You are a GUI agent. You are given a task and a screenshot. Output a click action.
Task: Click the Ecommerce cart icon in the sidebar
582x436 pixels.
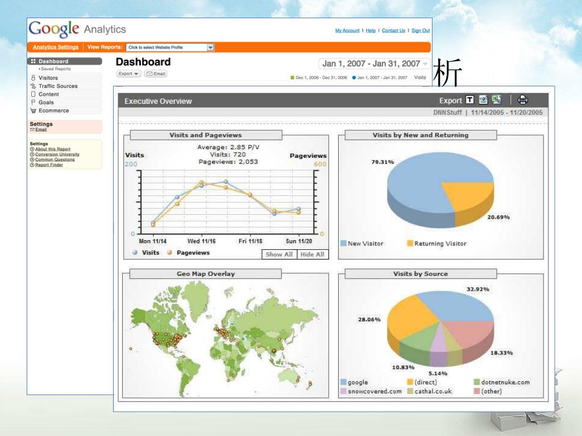(33, 111)
